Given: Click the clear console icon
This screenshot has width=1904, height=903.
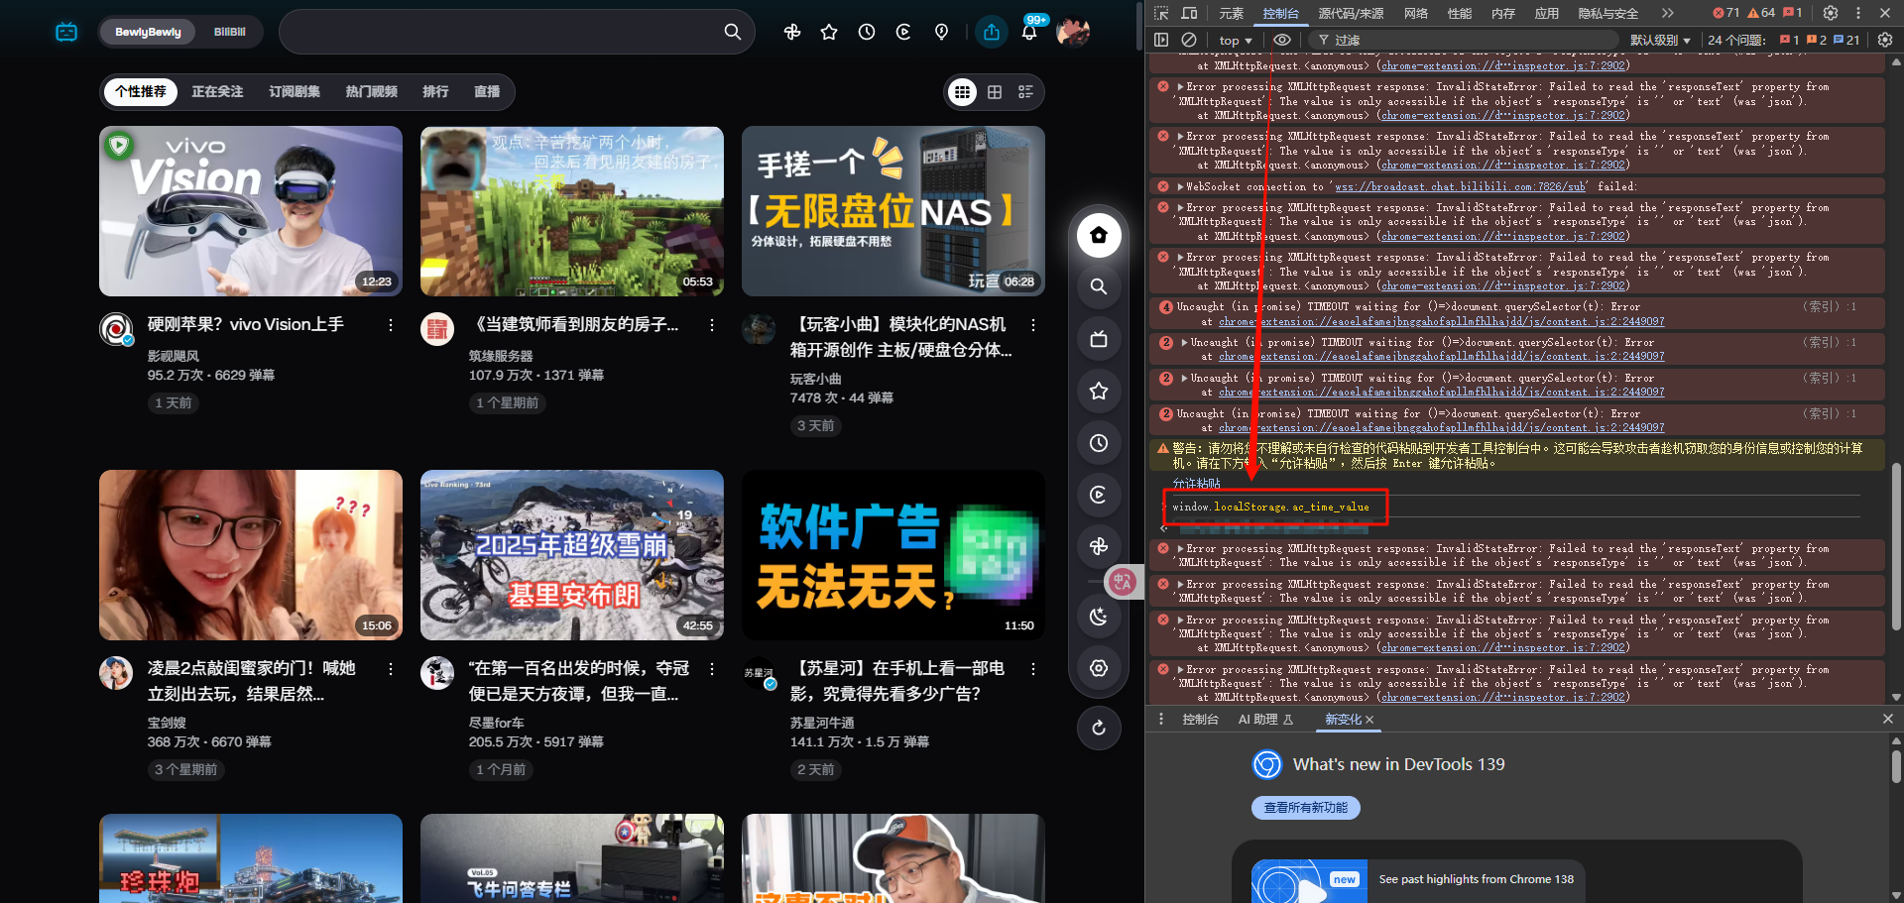Looking at the screenshot, I should coord(1189,40).
